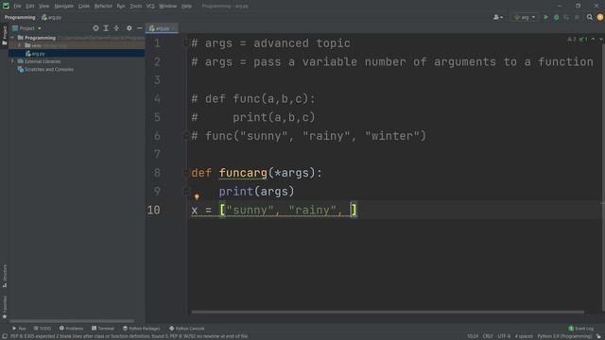Click arg.py breadcrumb in navigation bar
The height and width of the screenshot is (340, 605).
[x=52, y=17]
